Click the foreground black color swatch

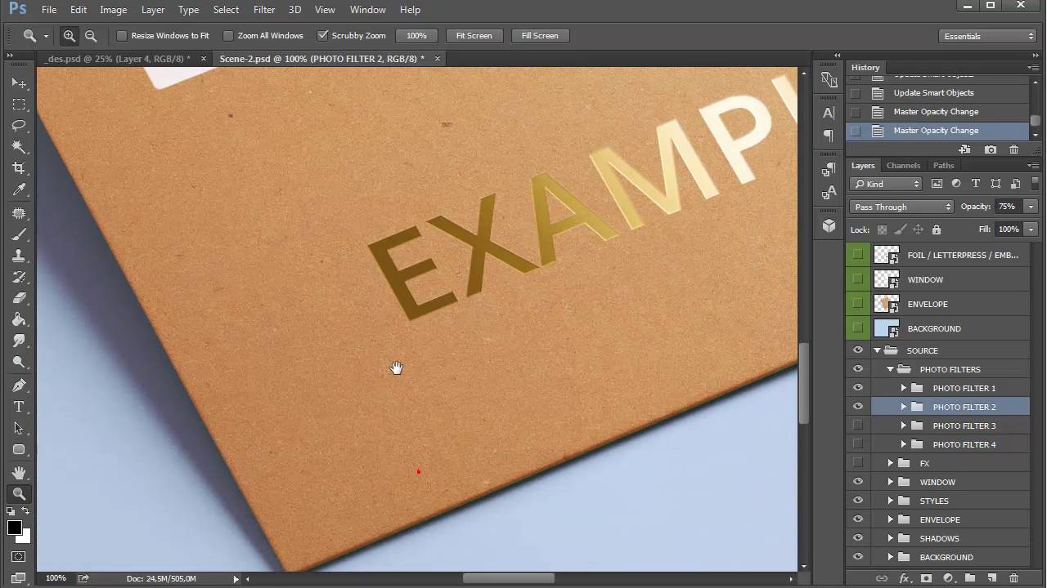click(14, 528)
